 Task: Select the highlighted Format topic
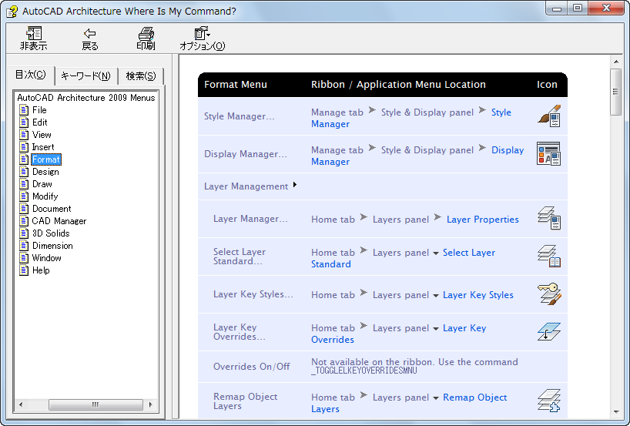tap(46, 159)
